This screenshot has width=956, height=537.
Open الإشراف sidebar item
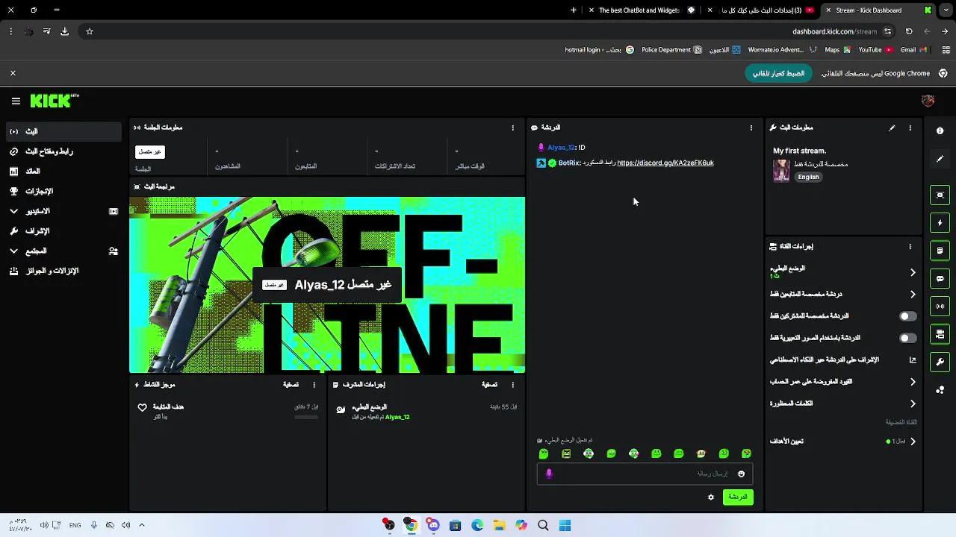tap(63, 231)
